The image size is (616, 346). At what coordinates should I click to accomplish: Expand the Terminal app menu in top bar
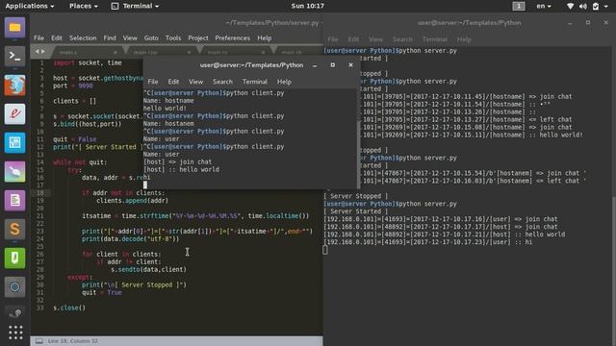[x=135, y=6]
